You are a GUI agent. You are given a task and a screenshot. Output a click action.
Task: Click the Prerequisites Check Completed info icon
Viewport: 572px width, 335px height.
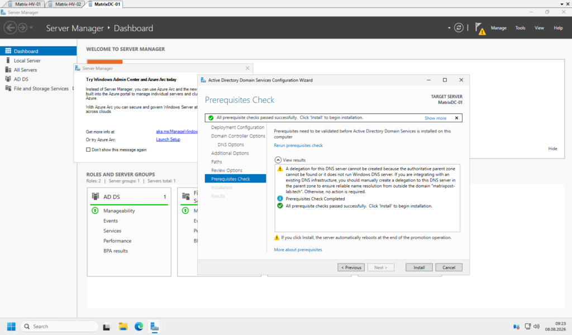pos(280,199)
